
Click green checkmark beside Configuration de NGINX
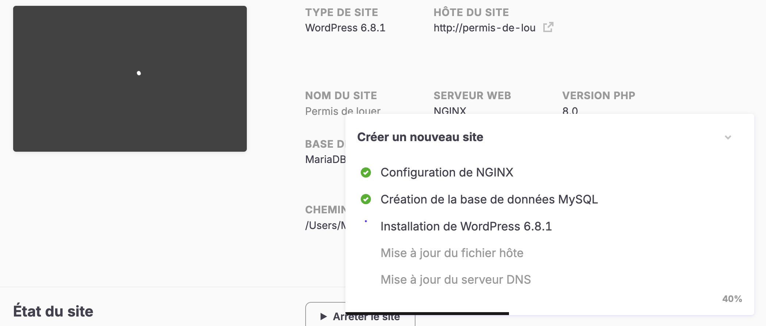click(365, 172)
